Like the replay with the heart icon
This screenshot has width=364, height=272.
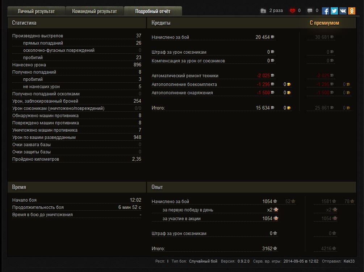[292, 11]
